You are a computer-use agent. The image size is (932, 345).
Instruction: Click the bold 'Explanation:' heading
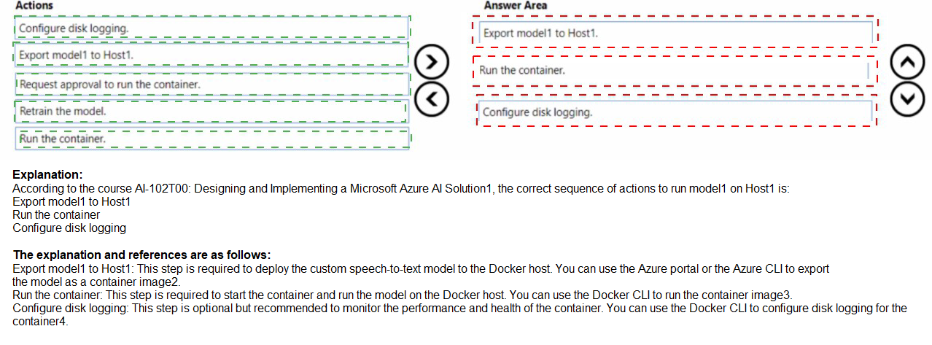(x=47, y=175)
